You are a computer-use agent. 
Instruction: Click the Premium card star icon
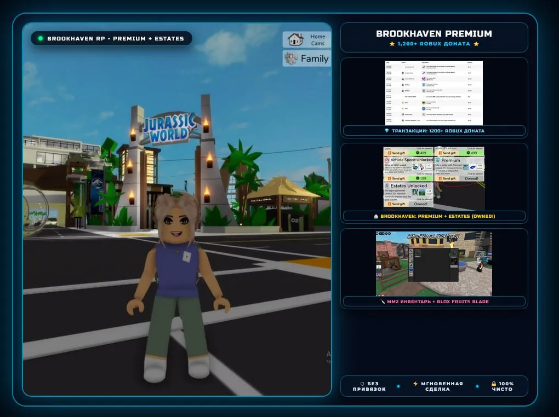(438, 160)
